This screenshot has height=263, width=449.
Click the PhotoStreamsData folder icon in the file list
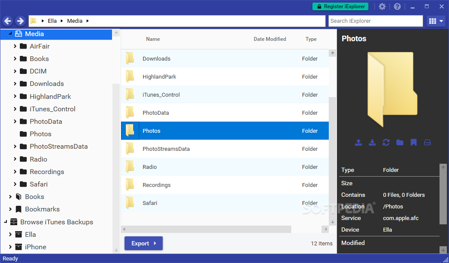tap(130, 149)
